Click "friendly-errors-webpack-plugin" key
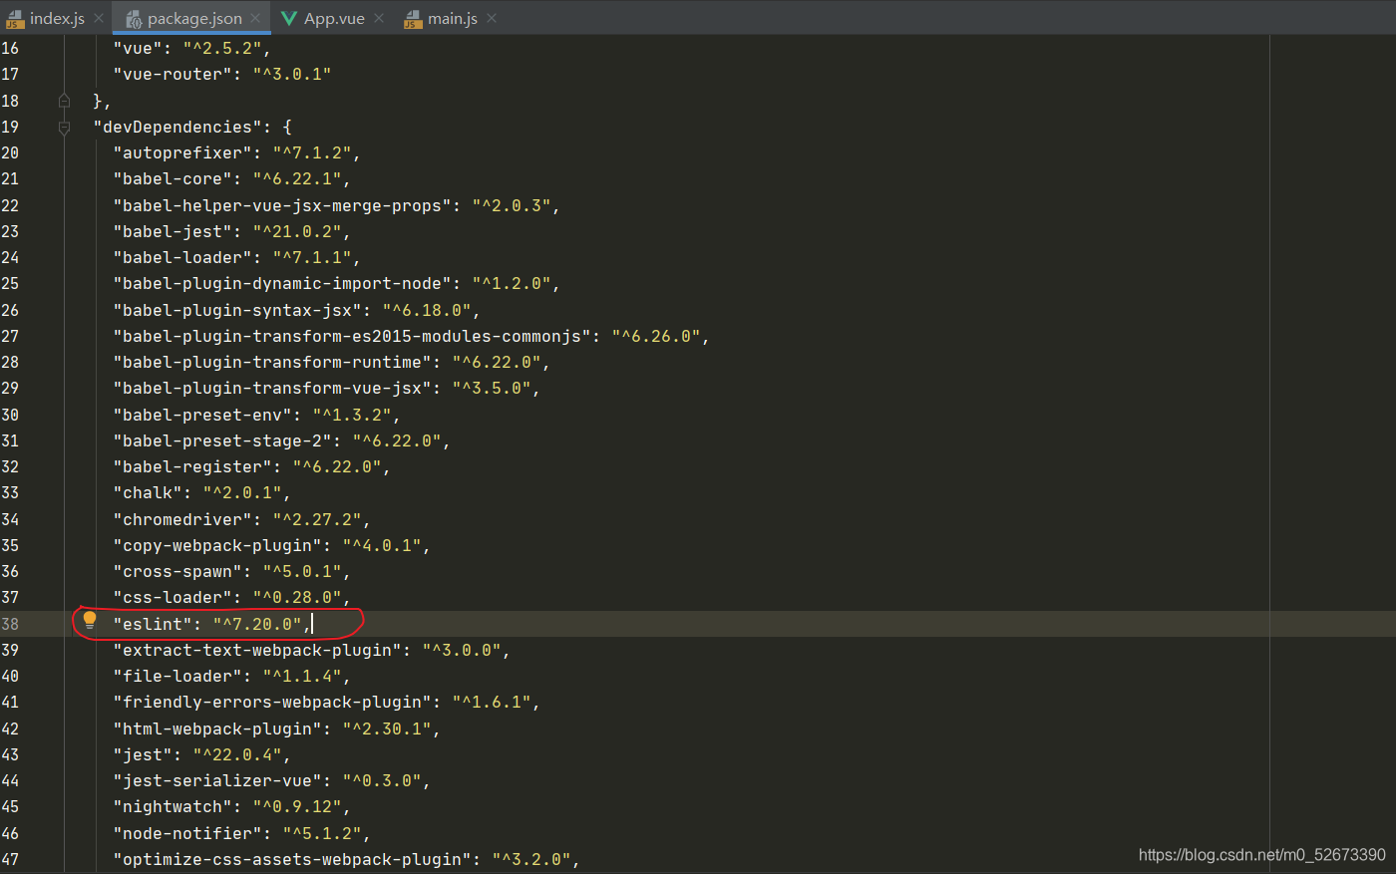 (272, 702)
